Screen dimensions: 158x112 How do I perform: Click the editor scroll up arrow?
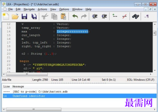tap(155, 24)
